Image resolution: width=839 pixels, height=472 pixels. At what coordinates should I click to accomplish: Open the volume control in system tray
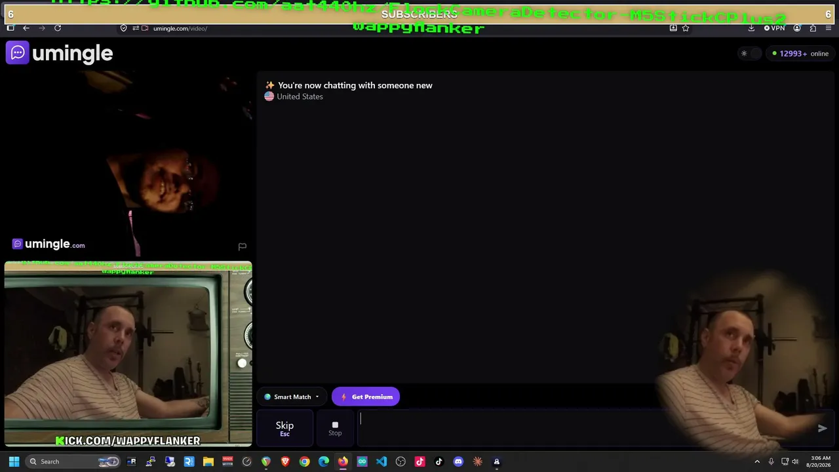point(795,462)
